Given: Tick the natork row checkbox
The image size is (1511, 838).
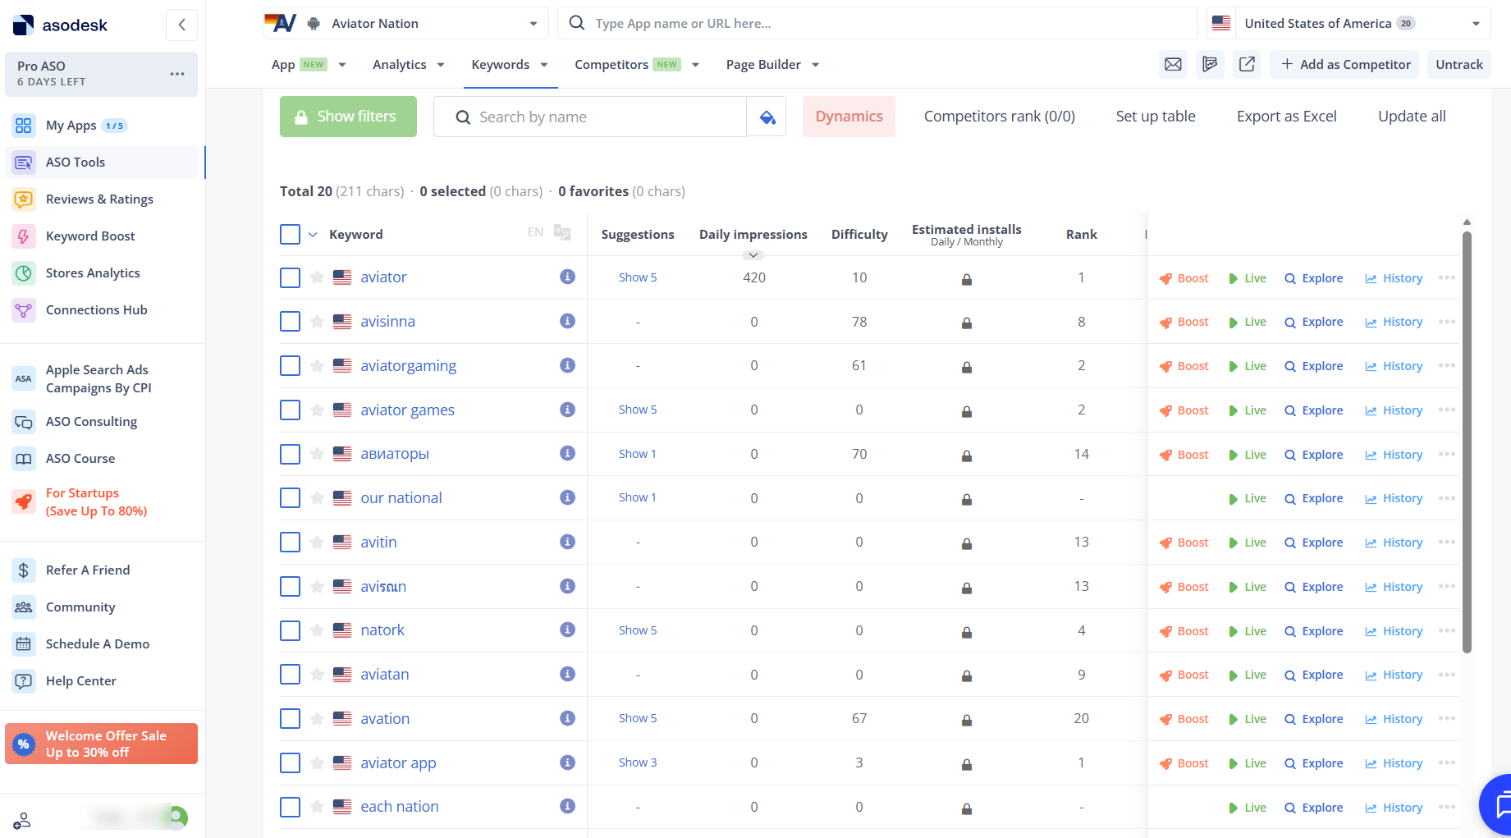Looking at the screenshot, I should [290, 630].
